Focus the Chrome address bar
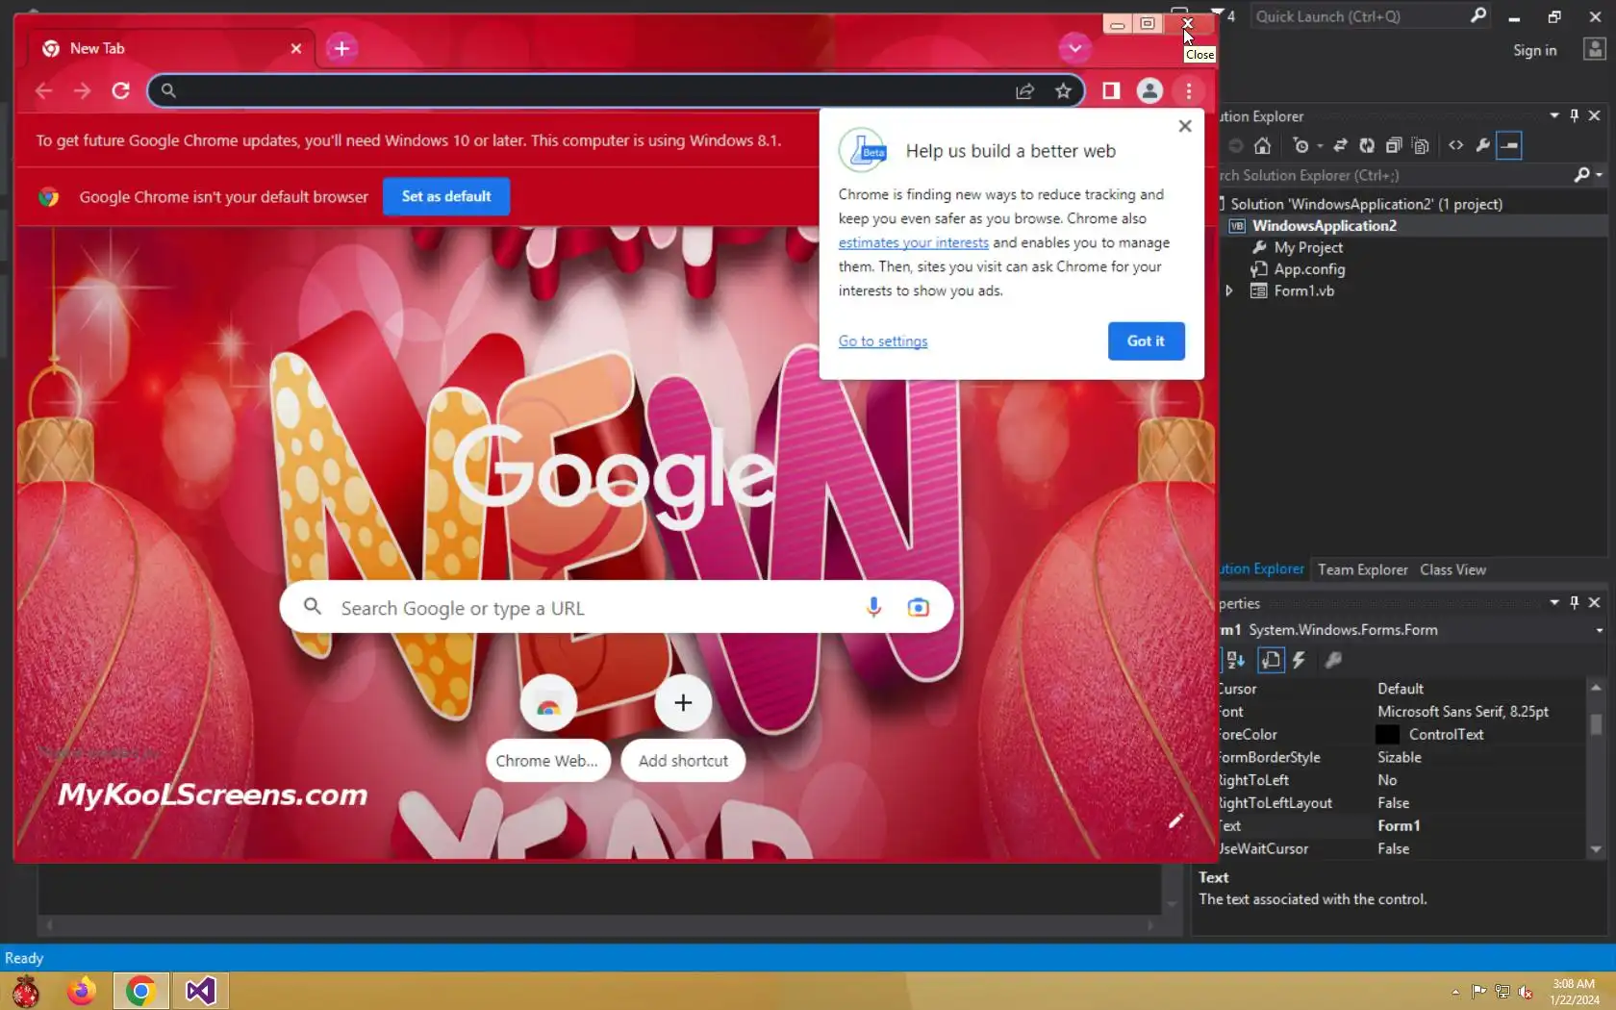1616x1010 pixels. pyautogui.click(x=587, y=90)
